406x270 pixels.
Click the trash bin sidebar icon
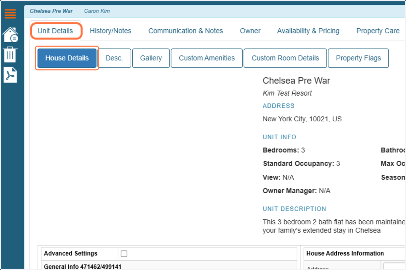[x=10, y=54]
